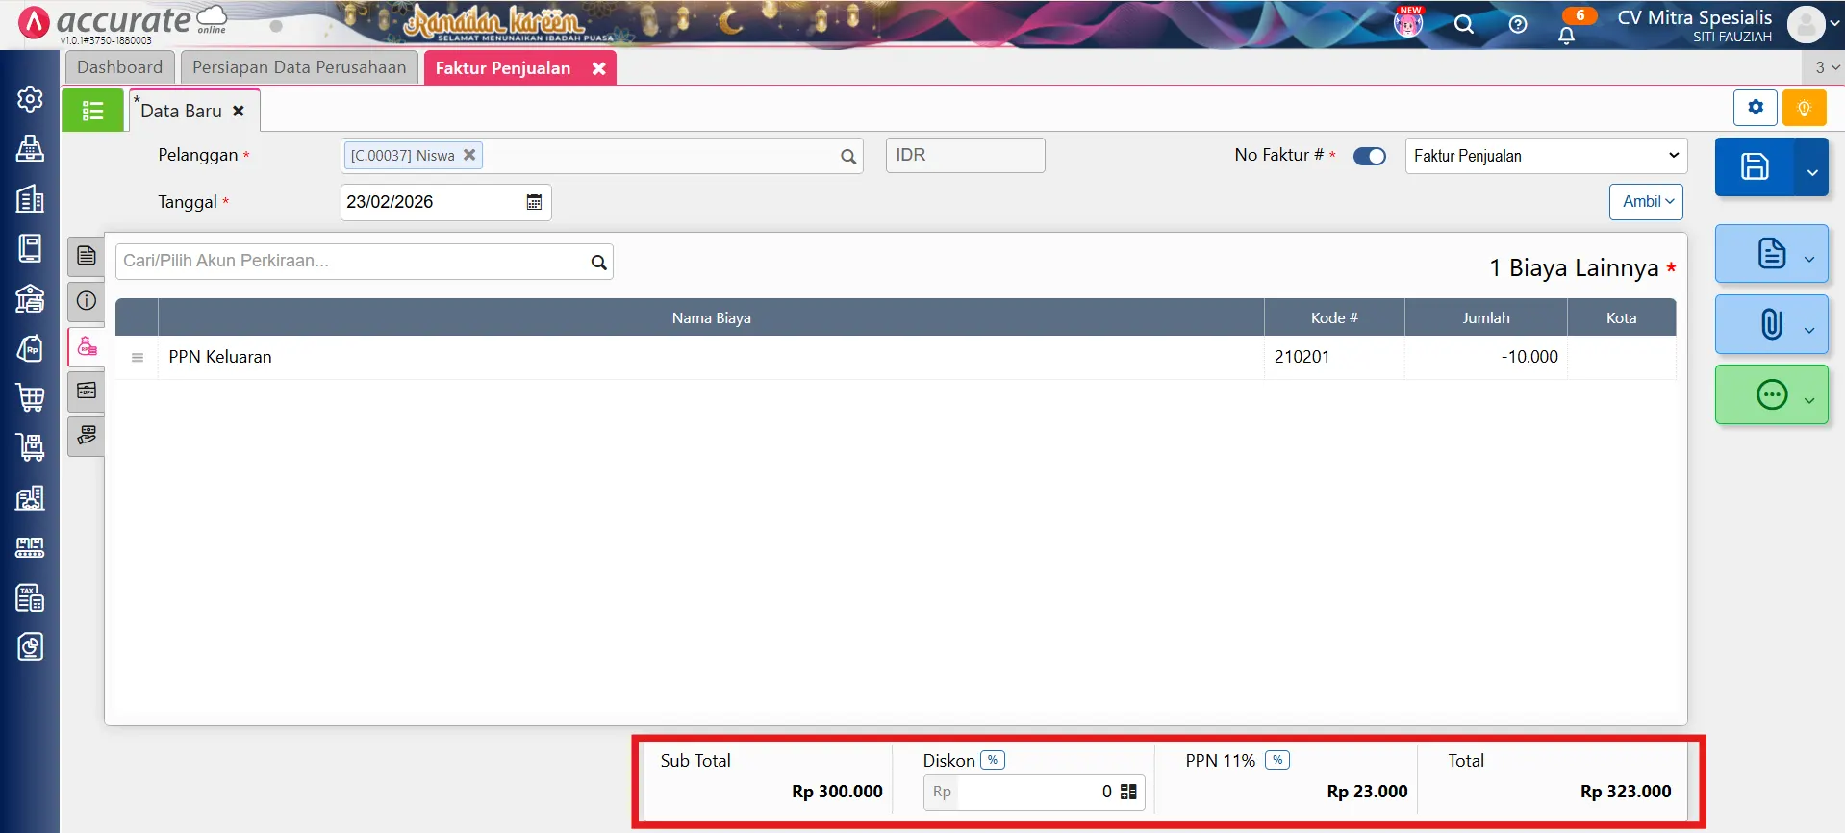Image resolution: width=1845 pixels, height=833 pixels.
Task: Open the attachment paperclip button
Action: (1771, 324)
